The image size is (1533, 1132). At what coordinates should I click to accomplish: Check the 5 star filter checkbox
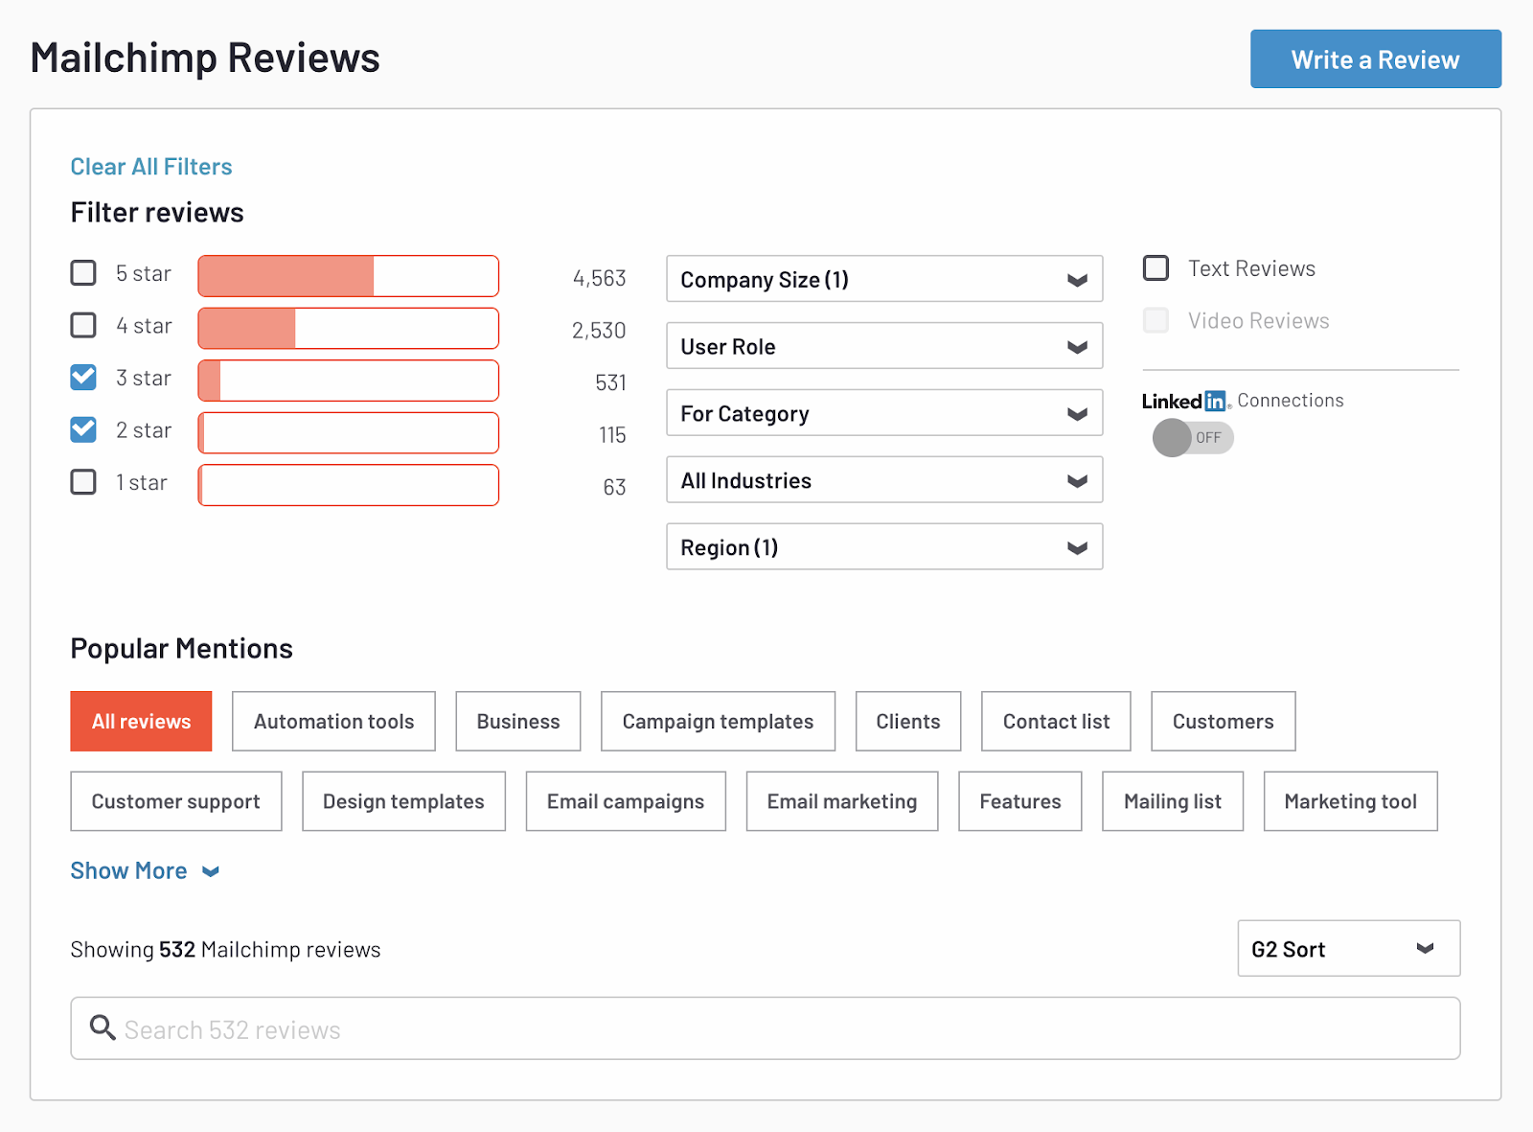click(83, 273)
